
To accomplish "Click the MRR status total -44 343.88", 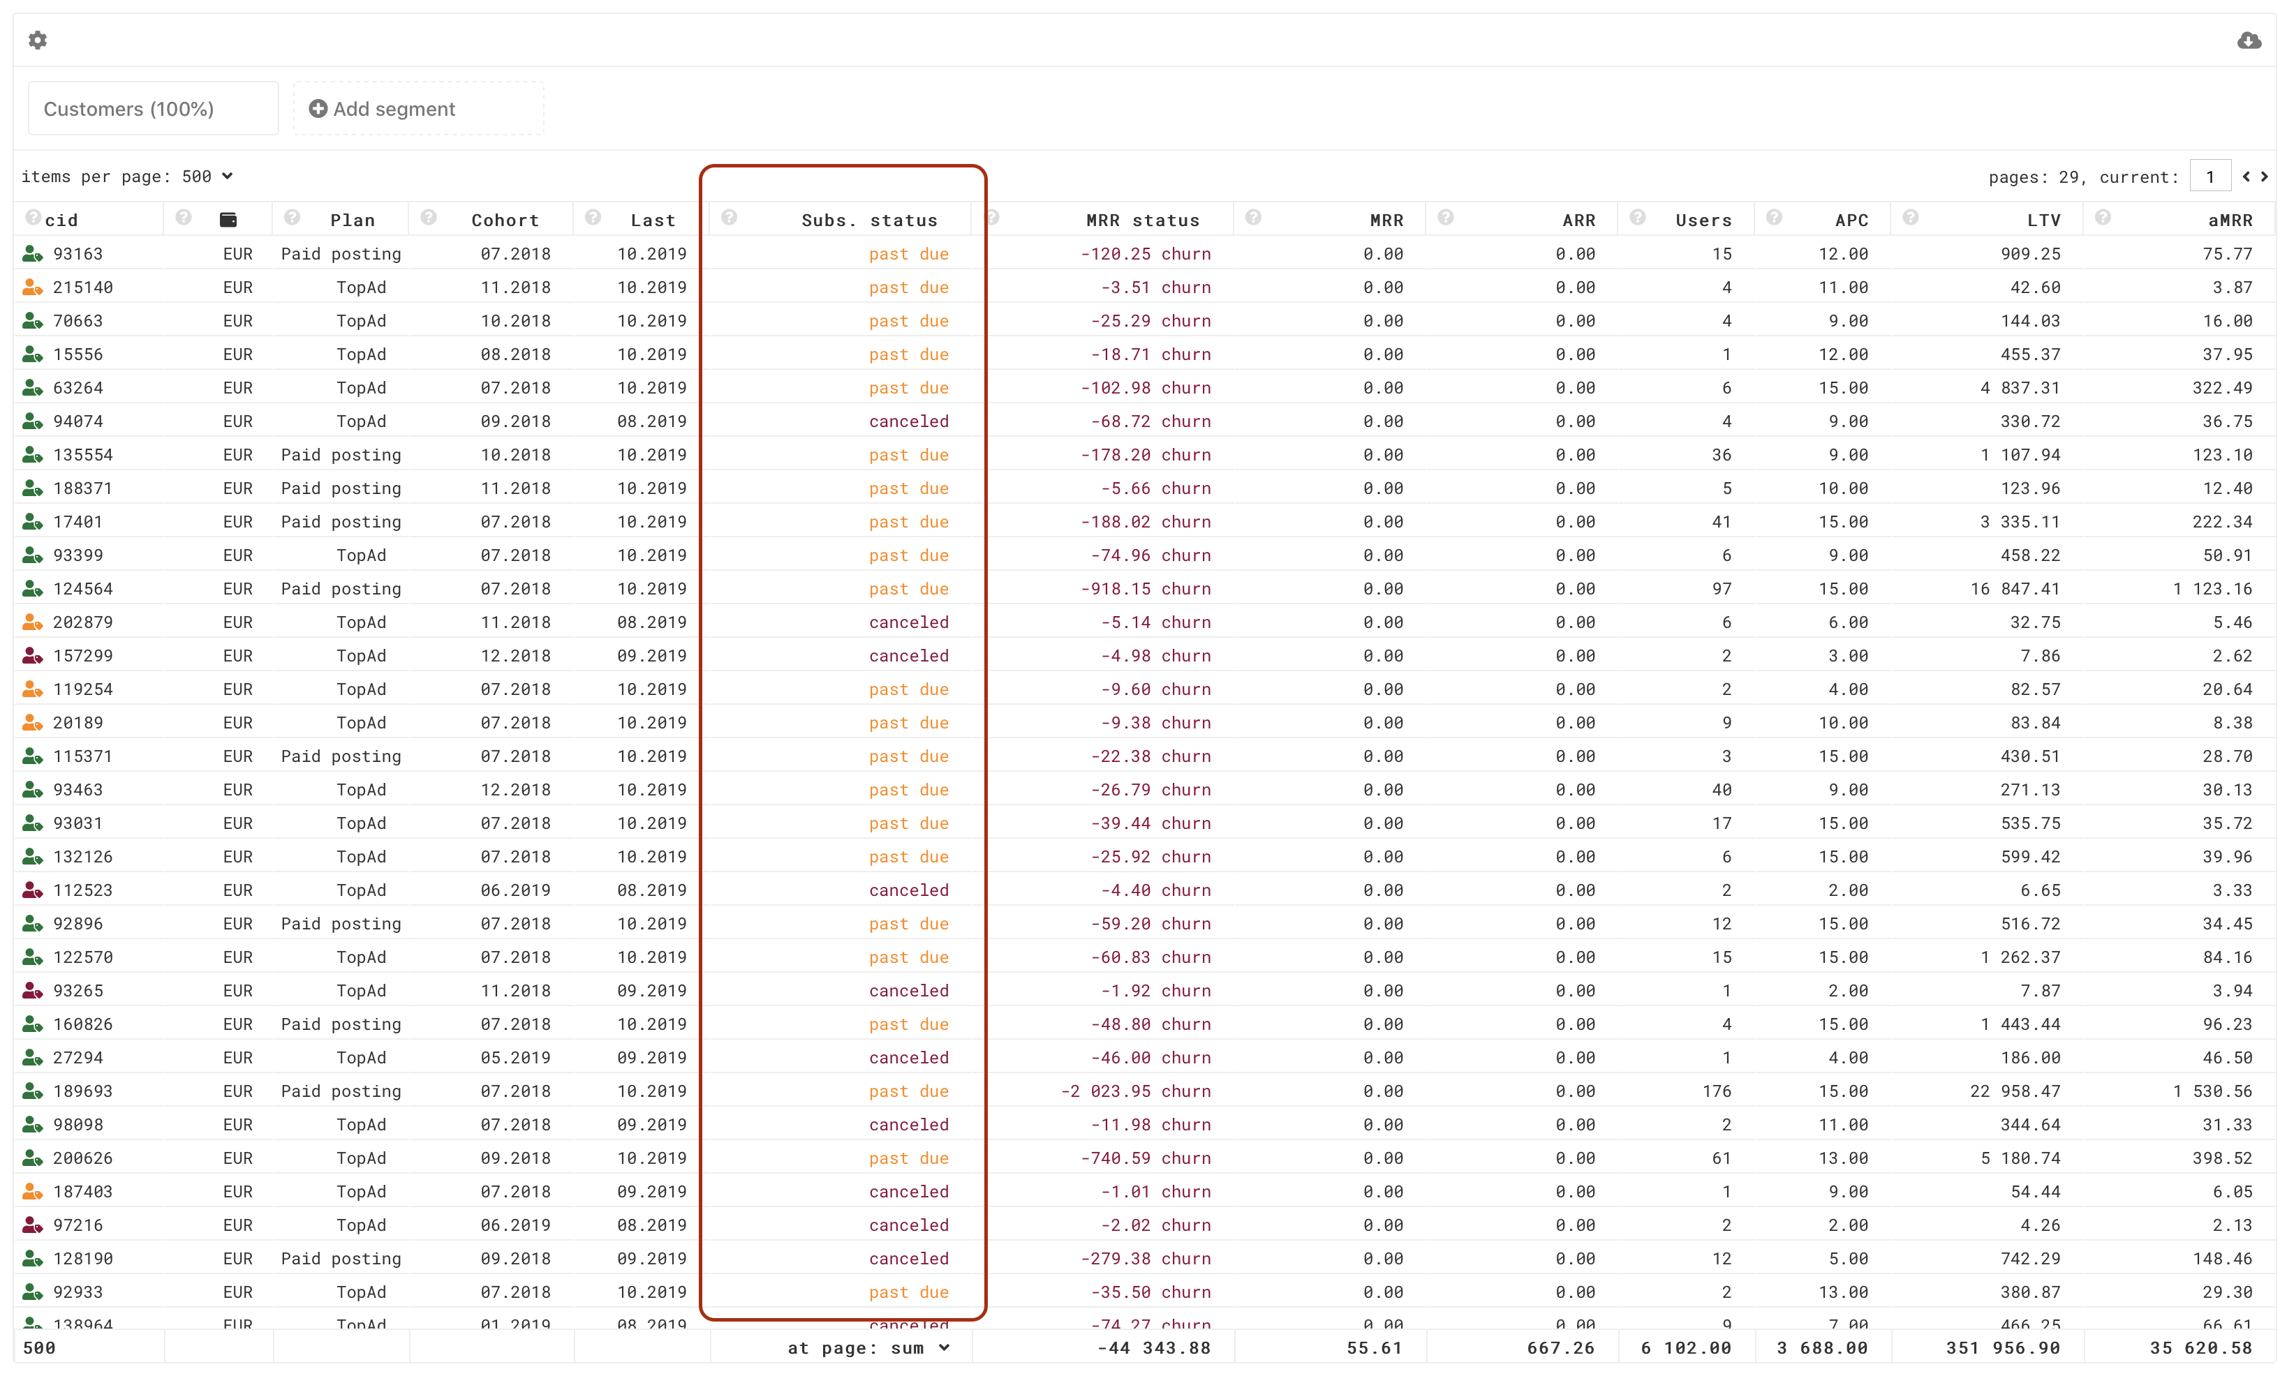I will pyautogui.click(x=1153, y=1347).
